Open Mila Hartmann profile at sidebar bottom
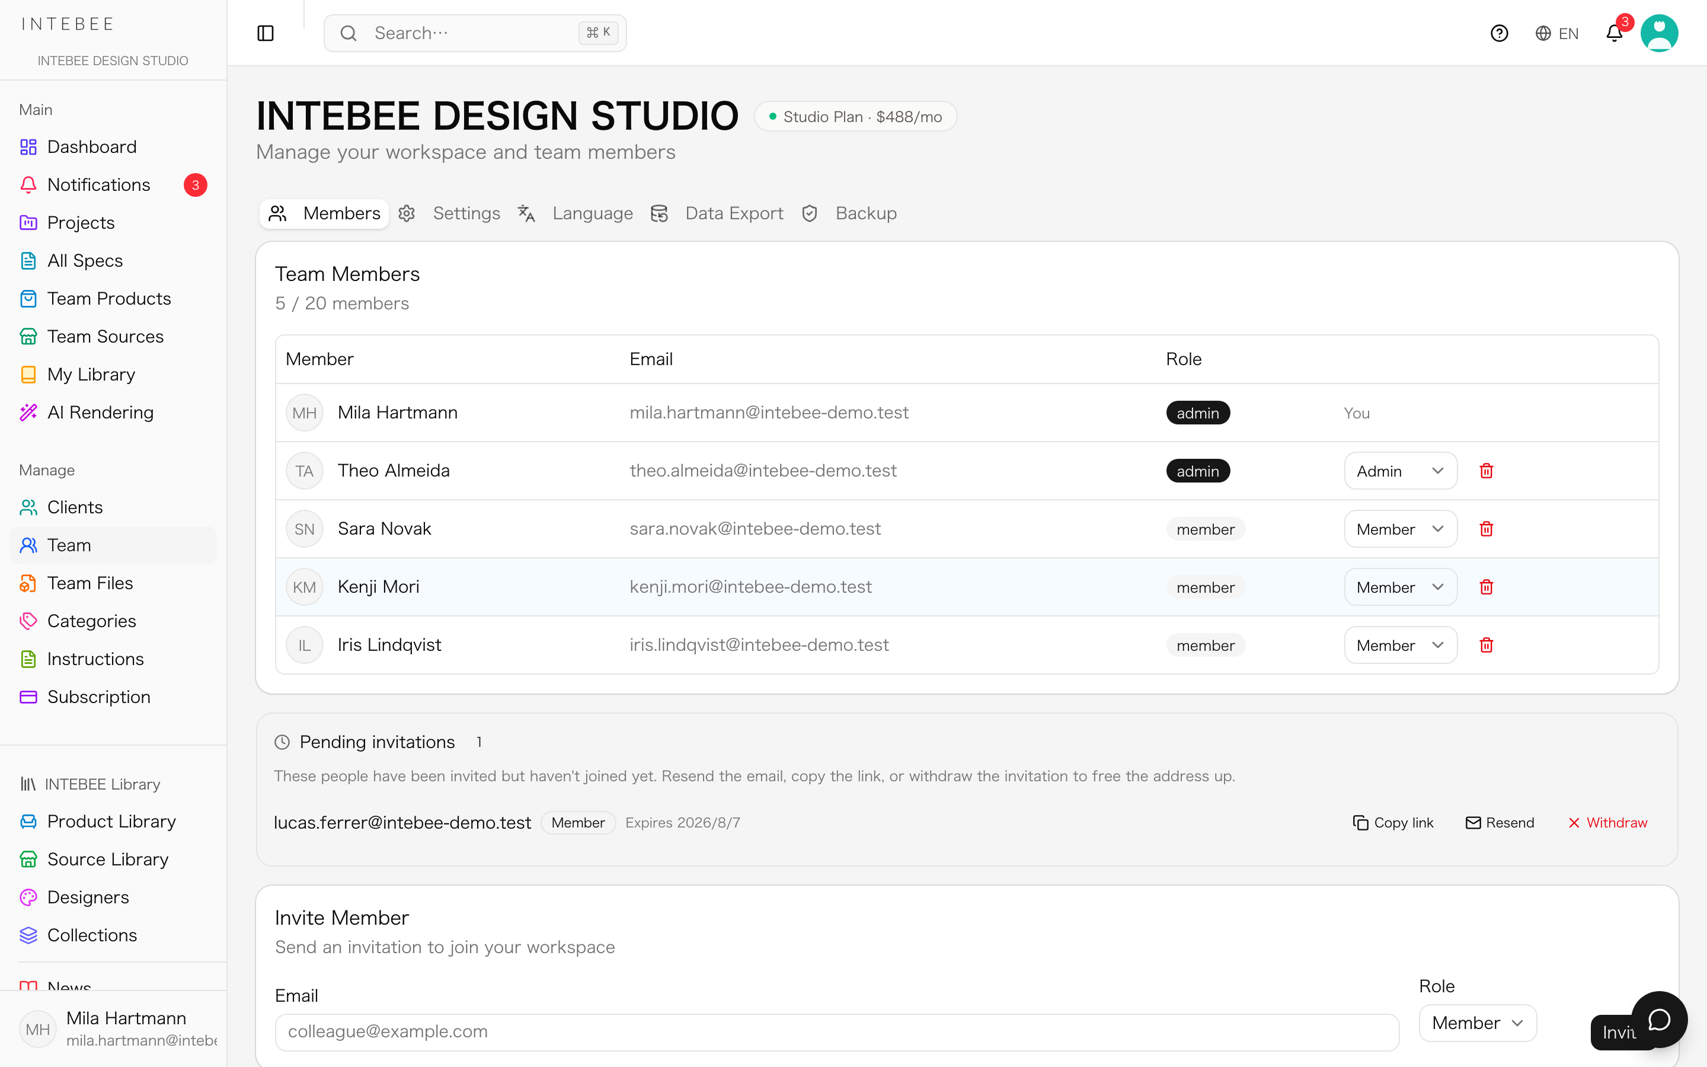This screenshot has height=1067, width=1707. [113, 1029]
